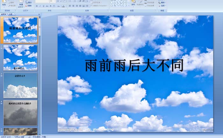The width and height of the screenshot is (223, 138).
Task: Toggle underline formatting
Action: (44, 6)
